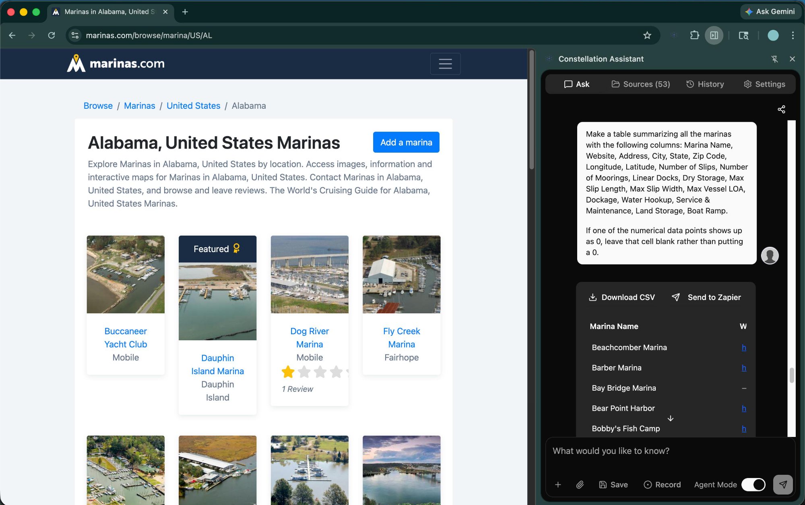Switch to the Ask tab
This screenshot has height=505, width=805.
click(x=577, y=84)
